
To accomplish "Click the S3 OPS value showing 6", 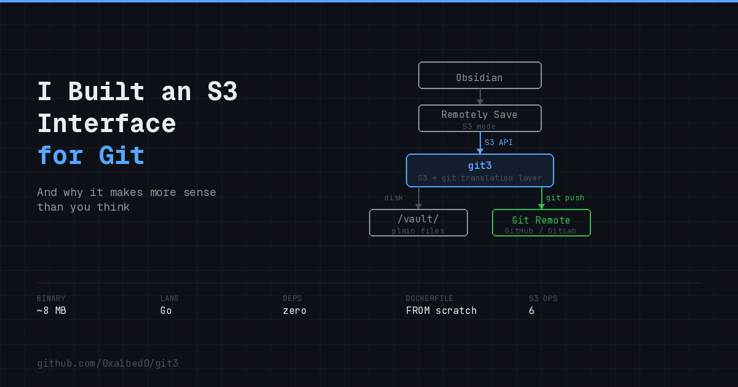I will click(x=531, y=310).
